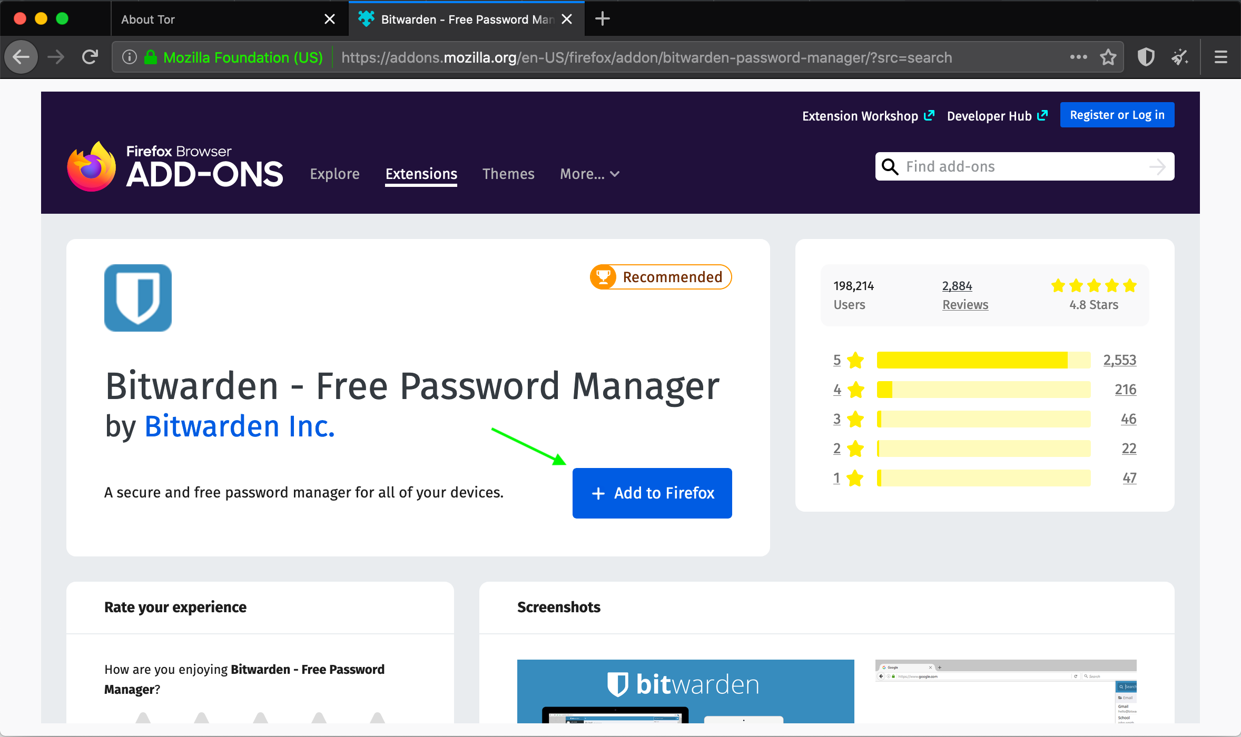Image resolution: width=1241 pixels, height=737 pixels.
Task: Click the Recommended badge label
Action: click(x=673, y=277)
